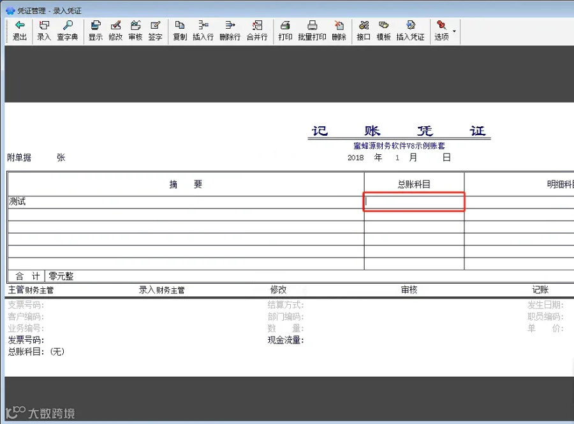Select the 测试 summary cell

click(186, 202)
